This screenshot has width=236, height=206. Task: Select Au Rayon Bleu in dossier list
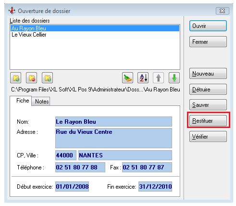[x=95, y=28]
